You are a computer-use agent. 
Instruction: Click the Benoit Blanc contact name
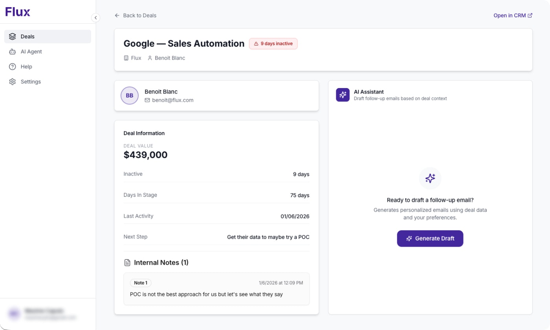(161, 92)
